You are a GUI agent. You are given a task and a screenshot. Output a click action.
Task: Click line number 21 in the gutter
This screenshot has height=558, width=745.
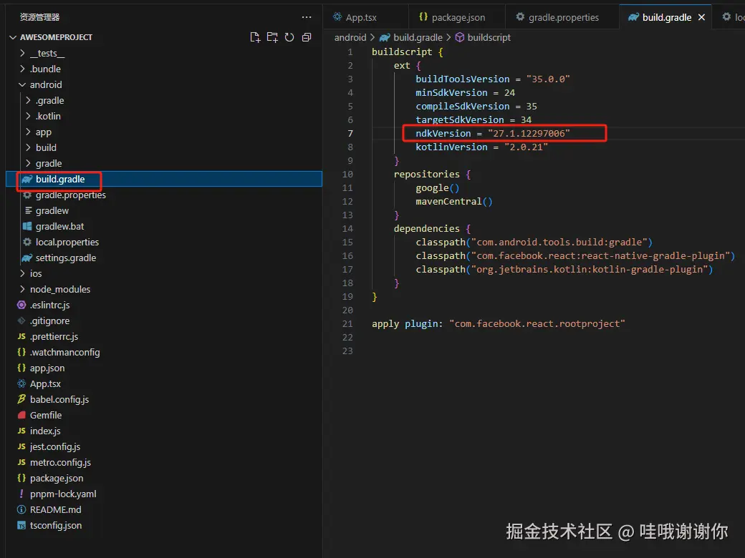(x=347, y=324)
